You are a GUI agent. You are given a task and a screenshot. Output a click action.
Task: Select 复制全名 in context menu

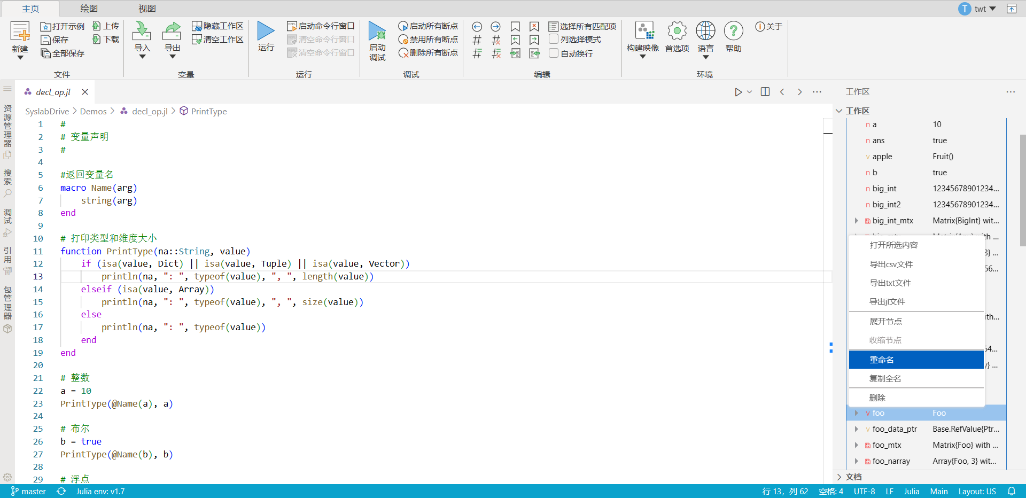[x=916, y=378]
